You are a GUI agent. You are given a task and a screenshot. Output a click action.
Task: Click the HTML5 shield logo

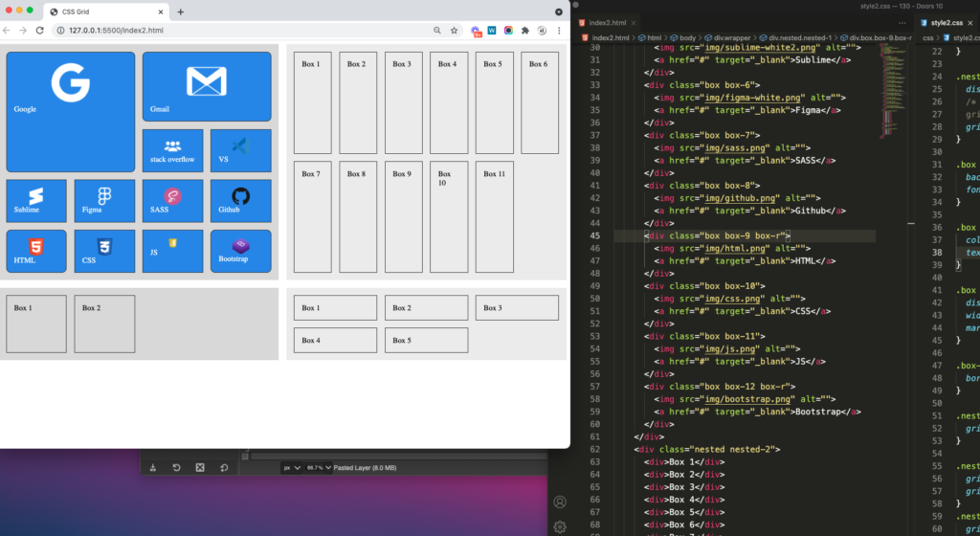(x=35, y=247)
